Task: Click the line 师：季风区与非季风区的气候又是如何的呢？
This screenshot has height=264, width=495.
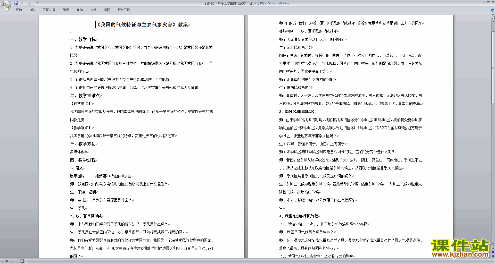Action: (x=315, y=176)
